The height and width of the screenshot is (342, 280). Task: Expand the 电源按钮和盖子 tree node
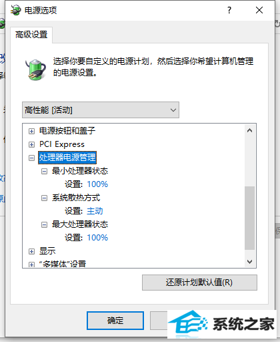(31, 131)
